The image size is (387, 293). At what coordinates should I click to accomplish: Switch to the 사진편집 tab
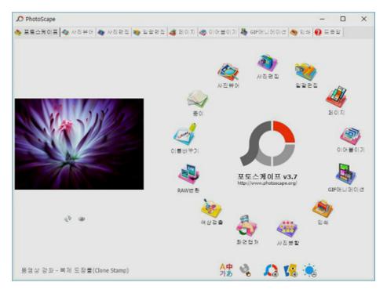click(x=113, y=32)
